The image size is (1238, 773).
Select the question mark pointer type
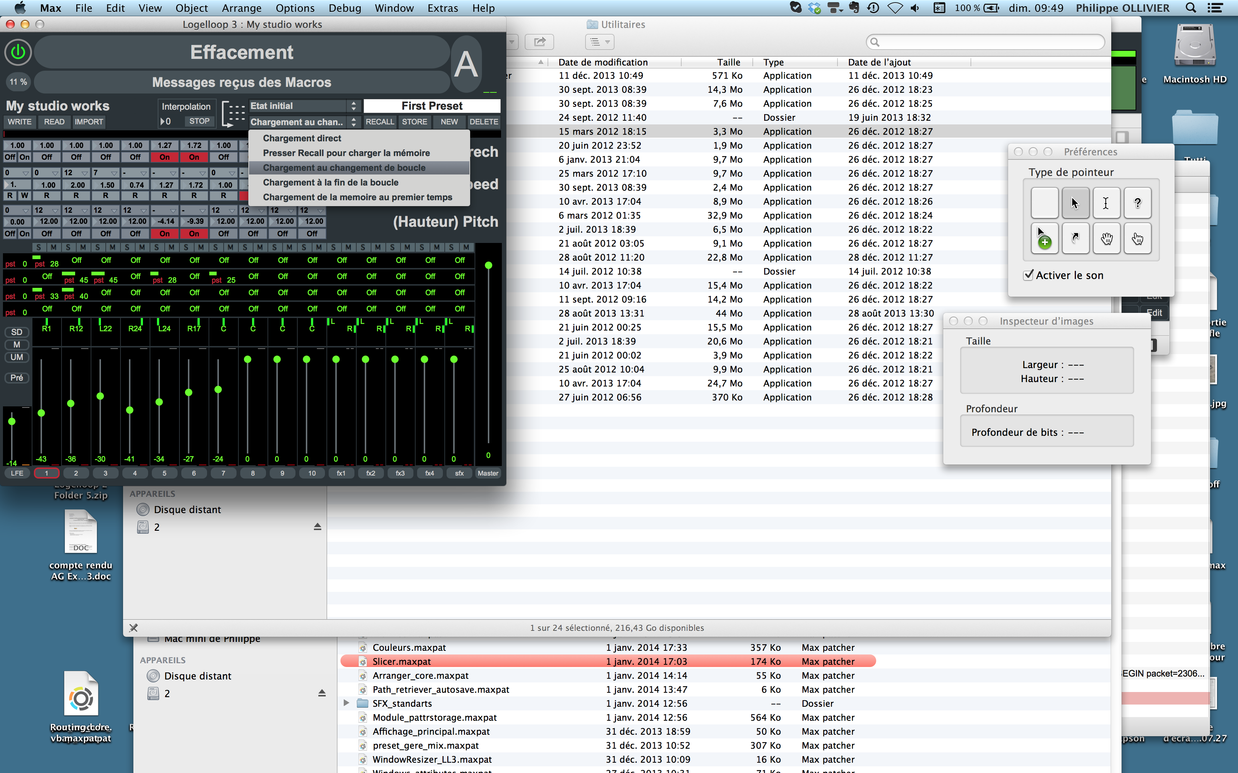pos(1138,203)
